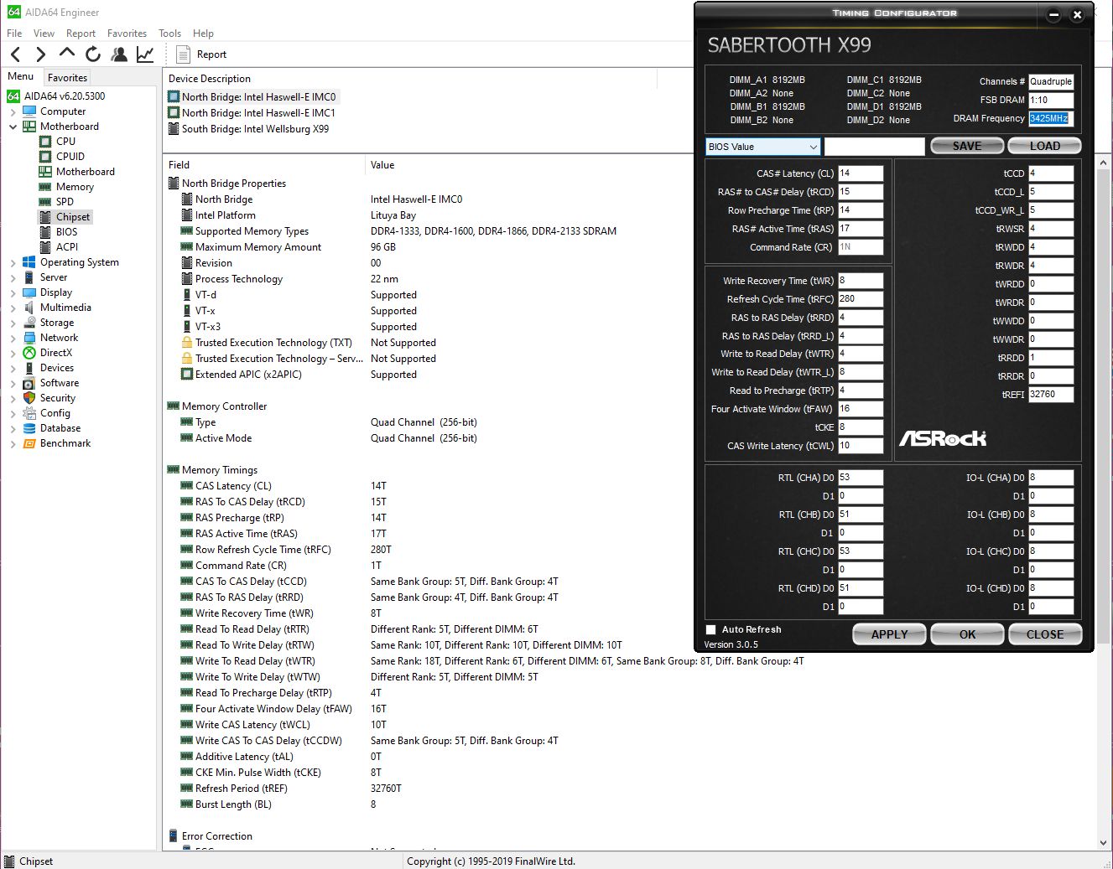Image resolution: width=1113 pixels, height=869 pixels.
Task: Click the Refresh Cycle Time (tRFC) field
Action: (861, 299)
